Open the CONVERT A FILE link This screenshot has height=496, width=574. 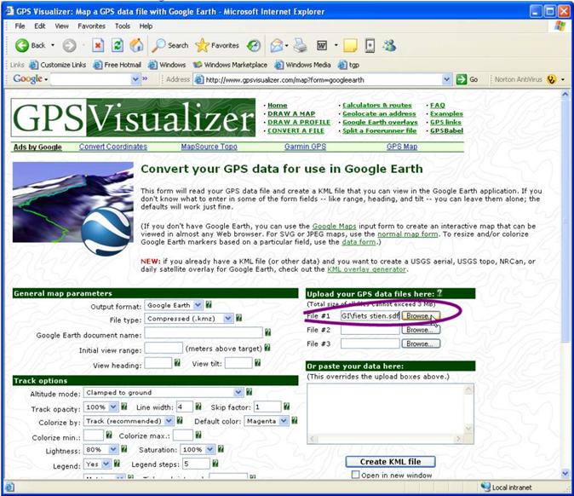pos(296,130)
